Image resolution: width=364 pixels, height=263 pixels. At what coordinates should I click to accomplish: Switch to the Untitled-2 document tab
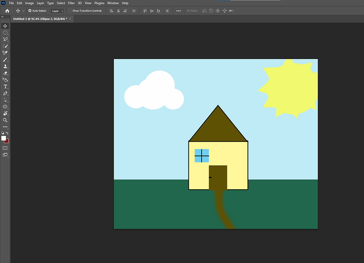(x=40, y=18)
